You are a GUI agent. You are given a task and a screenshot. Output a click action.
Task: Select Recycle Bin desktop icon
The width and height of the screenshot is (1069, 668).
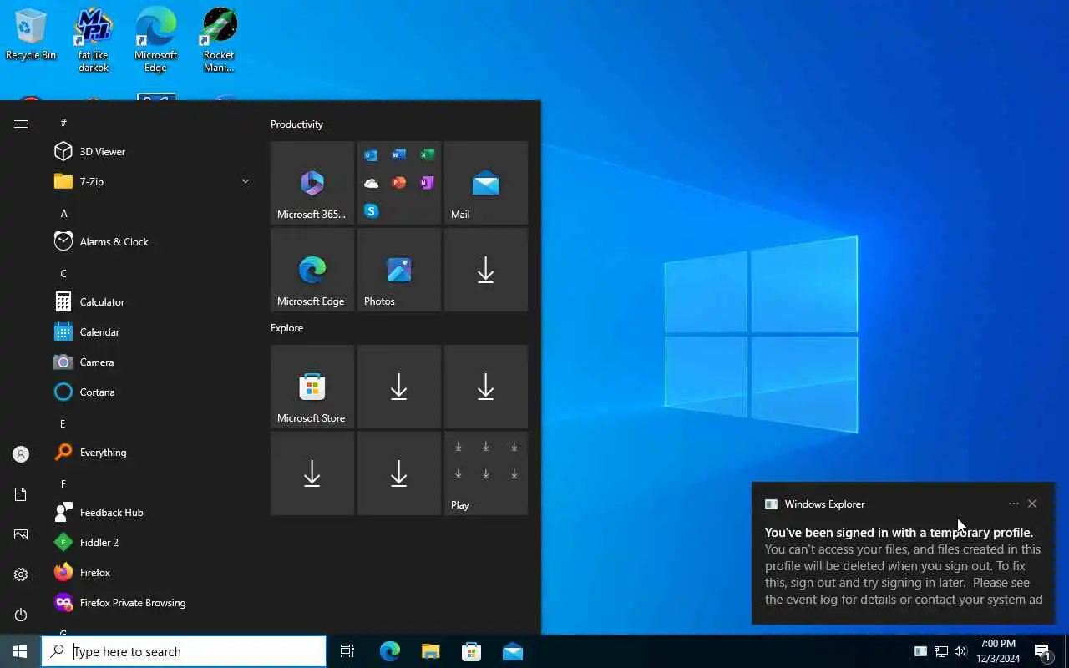point(31,35)
